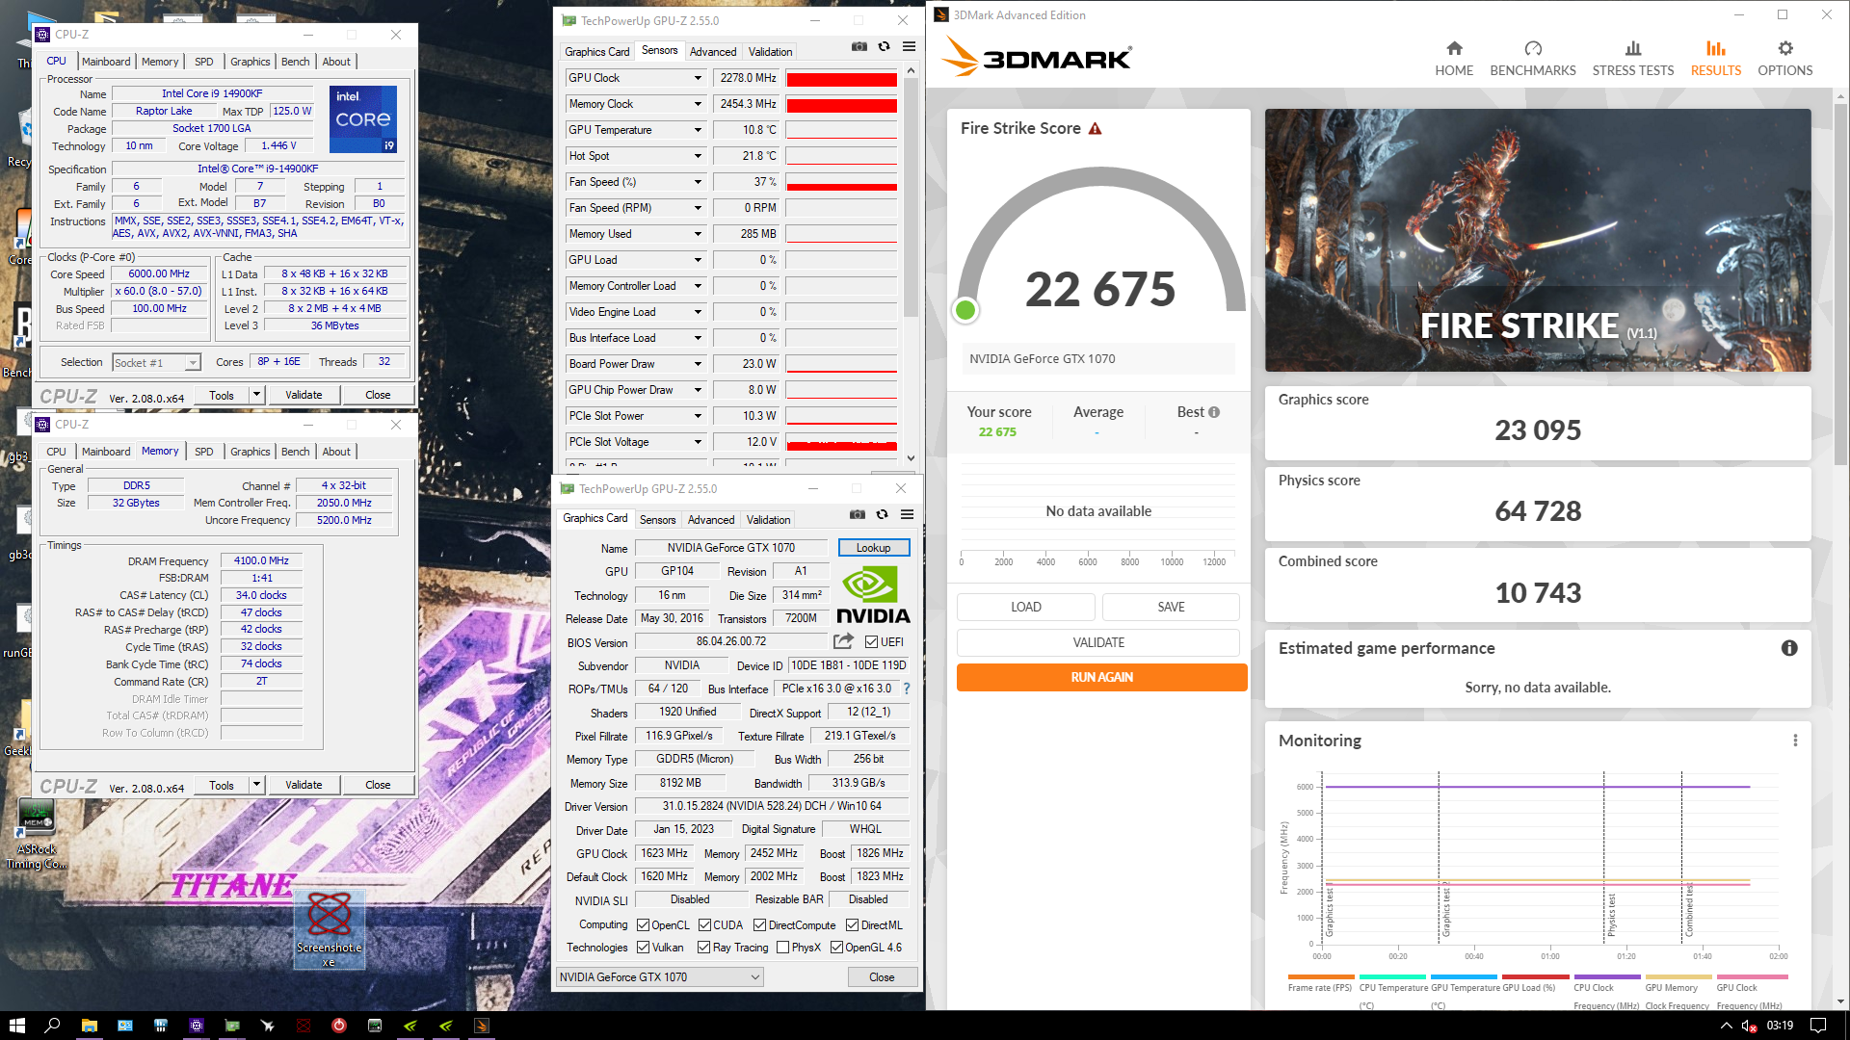Expand PCIe Slot Voltage sensor dropdown
The image size is (1850, 1040).
click(x=698, y=442)
